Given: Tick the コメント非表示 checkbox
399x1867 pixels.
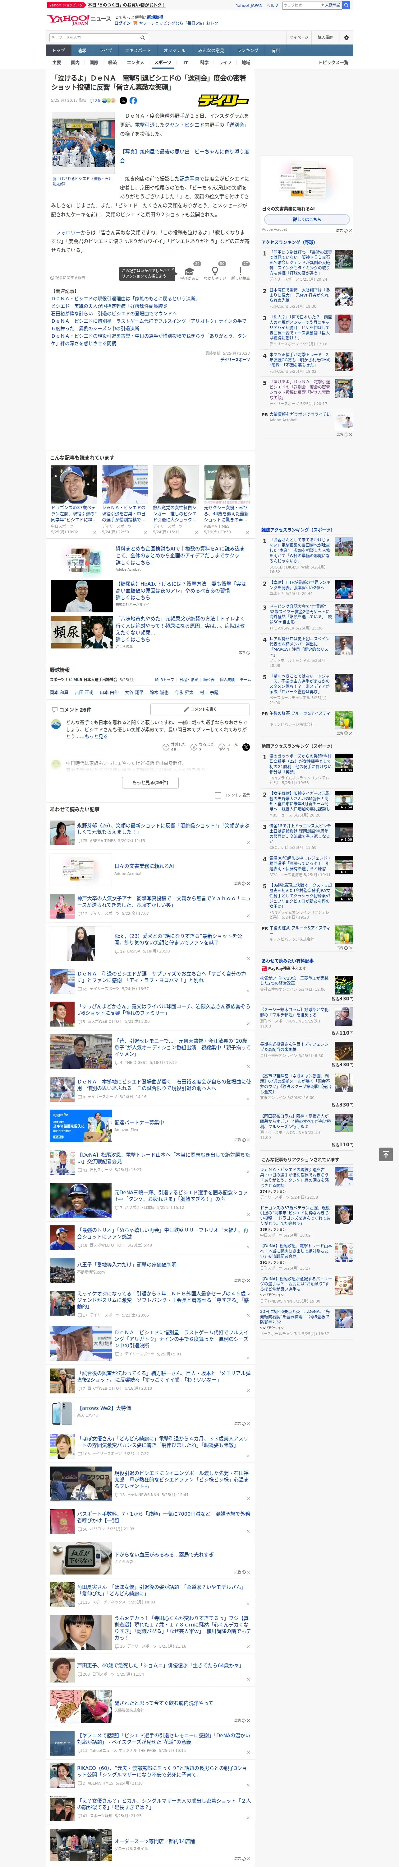Looking at the screenshot, I should tap(218, 795).
